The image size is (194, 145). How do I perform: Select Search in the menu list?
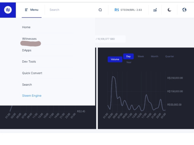[27, 85]
